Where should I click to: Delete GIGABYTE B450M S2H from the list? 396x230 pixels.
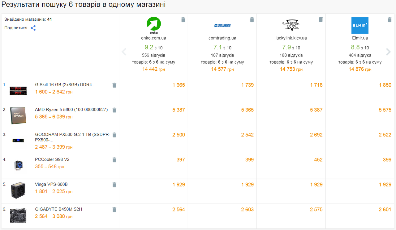114,210
